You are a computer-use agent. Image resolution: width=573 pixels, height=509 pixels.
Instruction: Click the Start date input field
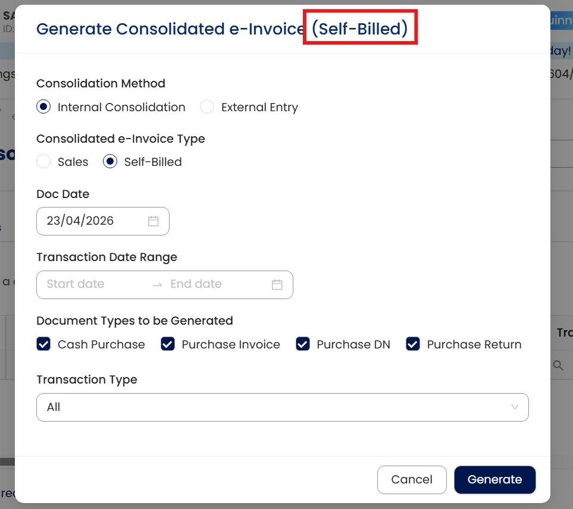point(89,284)
